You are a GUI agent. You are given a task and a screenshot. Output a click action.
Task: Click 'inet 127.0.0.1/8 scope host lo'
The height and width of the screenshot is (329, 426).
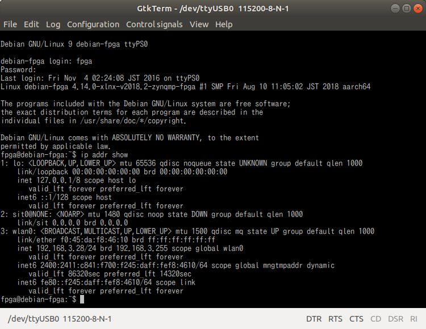tap(76, 180)
